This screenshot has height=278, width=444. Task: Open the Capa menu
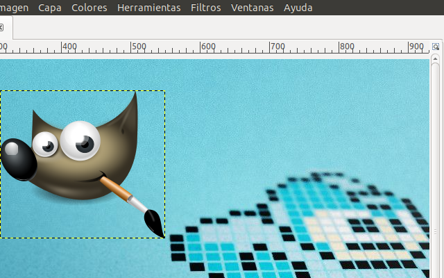(x=50, y=8)
